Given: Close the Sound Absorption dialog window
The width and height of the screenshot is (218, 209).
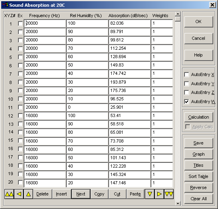Looking at the screenshot, I should pos(212,5).
